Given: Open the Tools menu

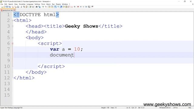Looking at the screenshot, I should [43, 4].
